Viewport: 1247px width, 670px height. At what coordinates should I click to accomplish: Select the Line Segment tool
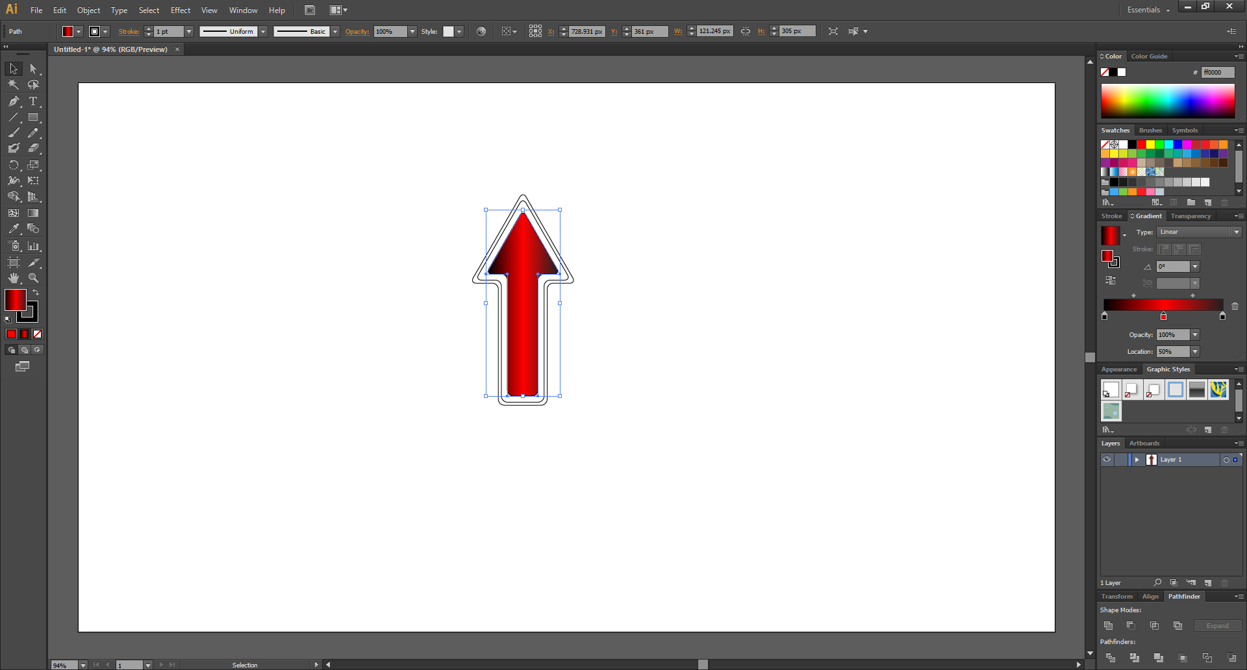(x=14, y=118)
